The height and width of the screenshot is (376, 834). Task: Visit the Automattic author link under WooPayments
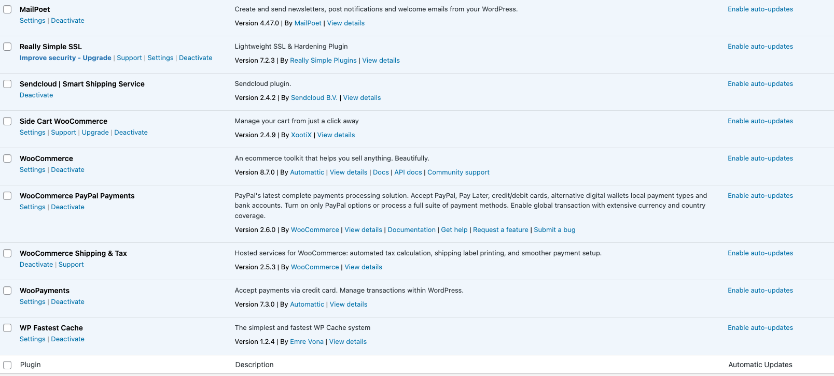(x=307, y=304)
